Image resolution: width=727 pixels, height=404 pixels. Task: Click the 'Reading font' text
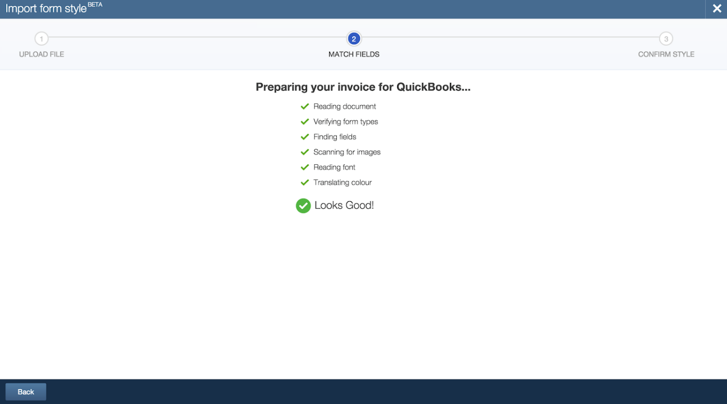point(334,167)
